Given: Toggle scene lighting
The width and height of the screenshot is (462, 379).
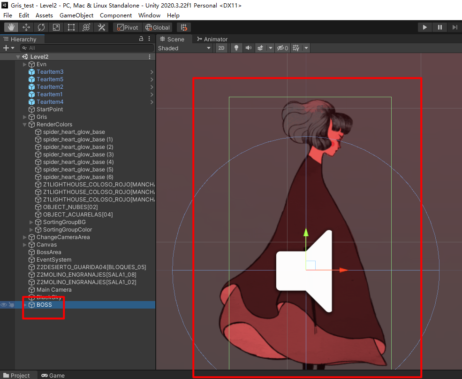Looking at the screenshot, I should (236, 48).
